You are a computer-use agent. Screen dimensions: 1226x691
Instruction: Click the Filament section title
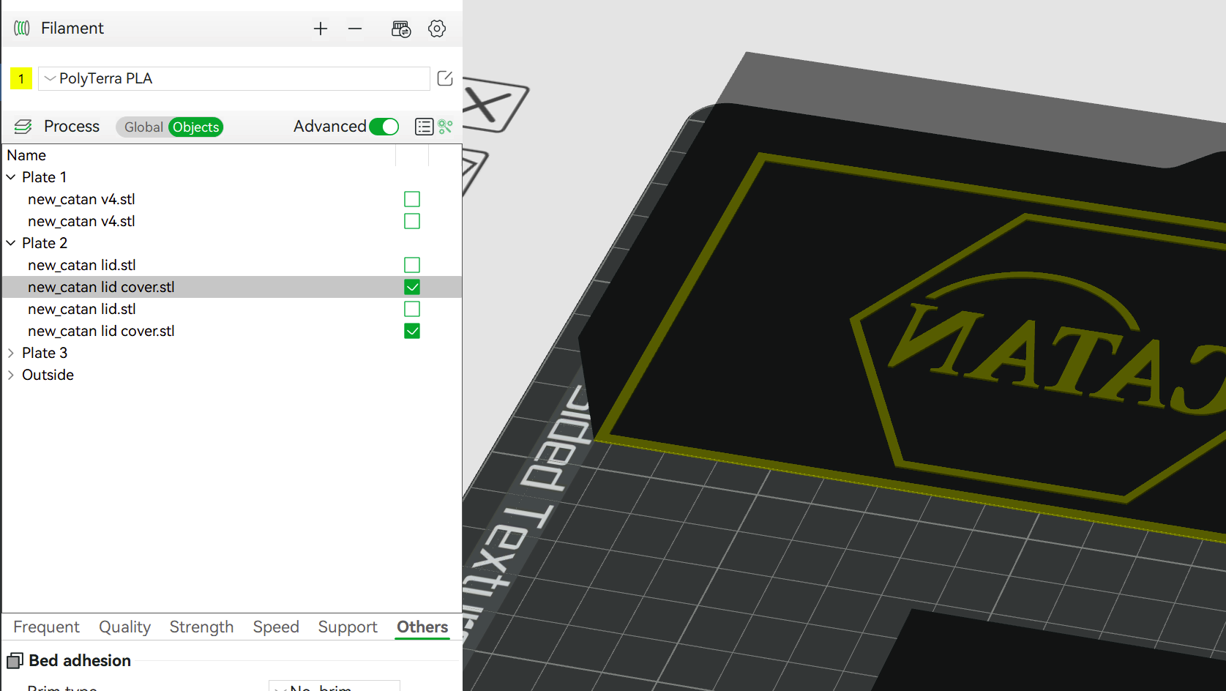click(72, 28)
